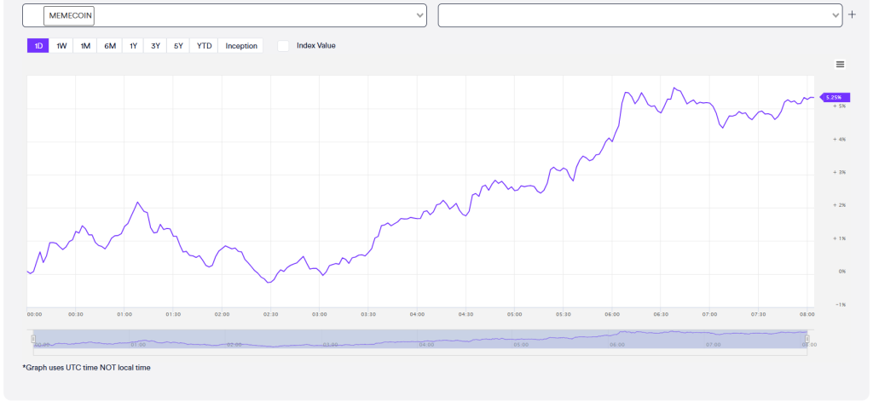
Task: Click the chart line peak near 06:30
Action: (x=674, y=88)
